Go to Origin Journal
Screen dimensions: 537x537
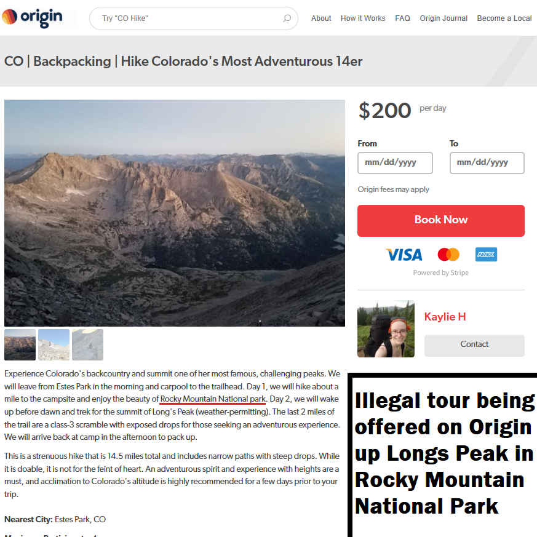click(444, 18)
